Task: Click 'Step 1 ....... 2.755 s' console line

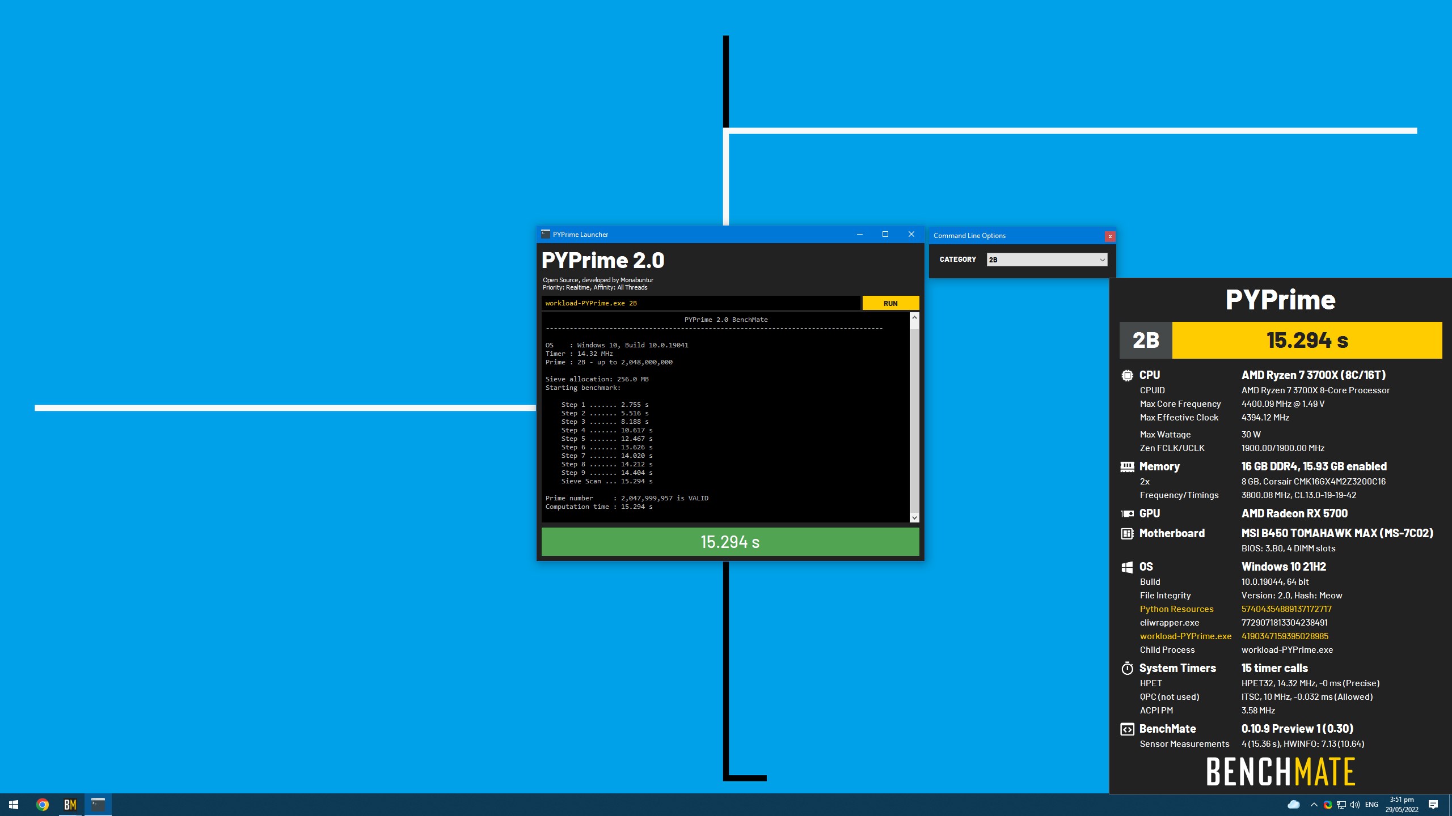Action: 605,405
